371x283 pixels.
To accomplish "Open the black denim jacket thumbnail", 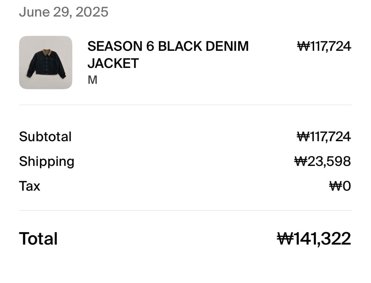I will [46, 62].
